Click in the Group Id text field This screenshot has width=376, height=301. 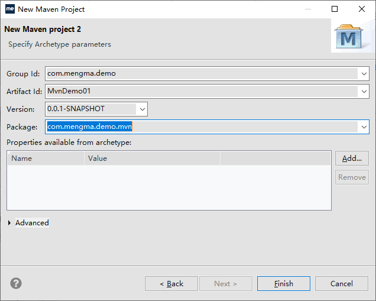tap(201, 74)
